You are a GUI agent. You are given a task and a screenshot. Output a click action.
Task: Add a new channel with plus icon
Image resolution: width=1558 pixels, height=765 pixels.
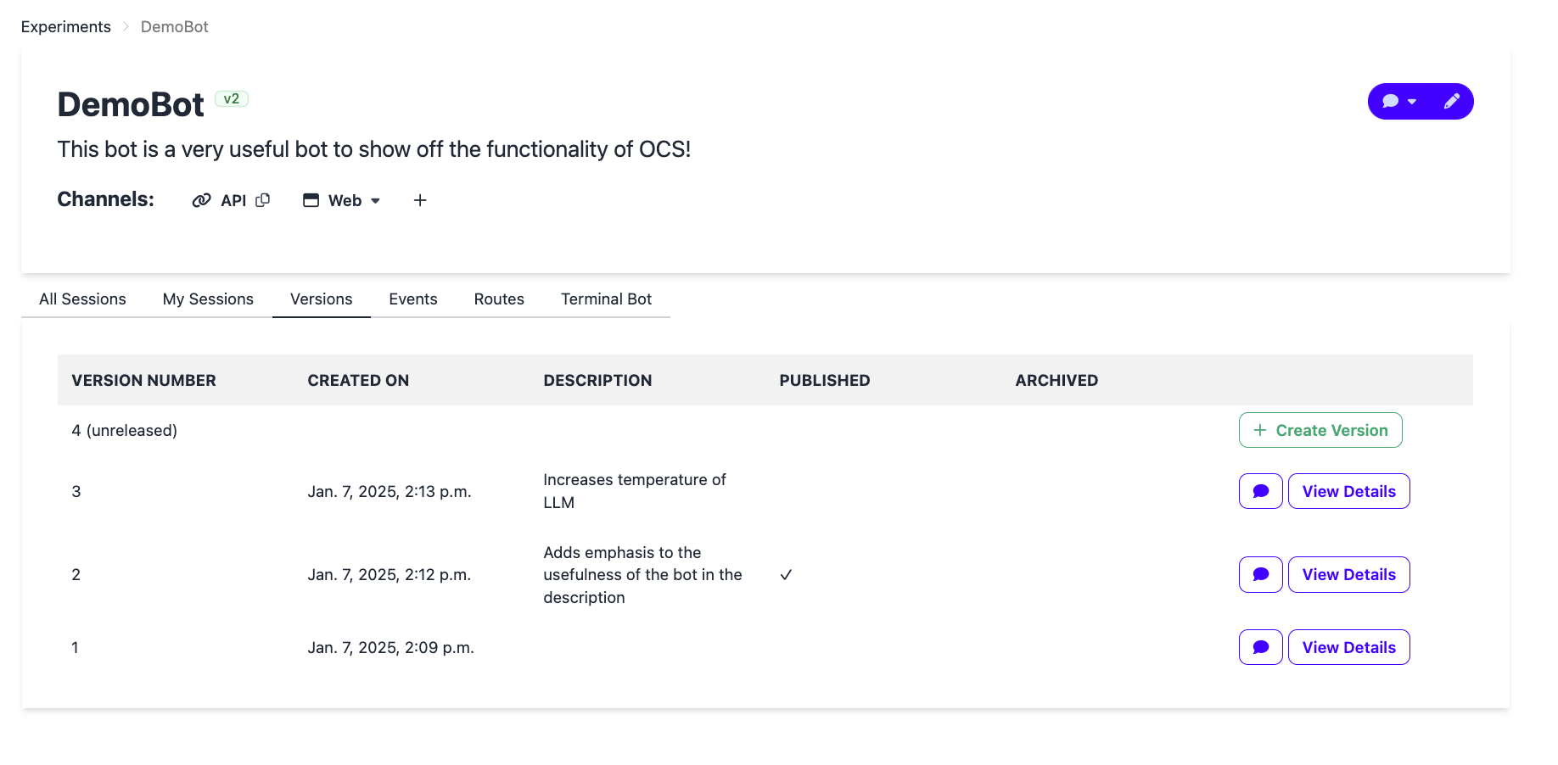pyautogui.click(x=420, y=200)
